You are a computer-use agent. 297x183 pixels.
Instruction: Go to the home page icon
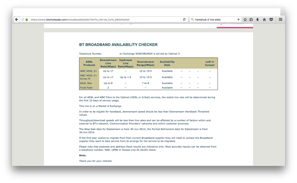(265, 20)
